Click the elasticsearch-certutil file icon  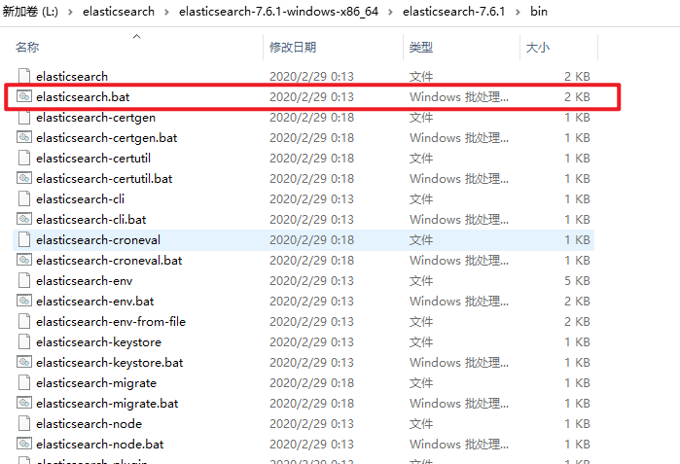point(24,158)
